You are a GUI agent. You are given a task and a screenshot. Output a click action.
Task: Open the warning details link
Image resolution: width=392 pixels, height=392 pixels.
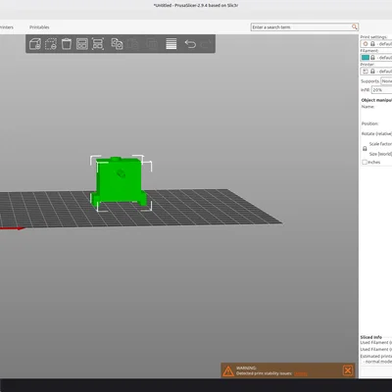[301, 373]
